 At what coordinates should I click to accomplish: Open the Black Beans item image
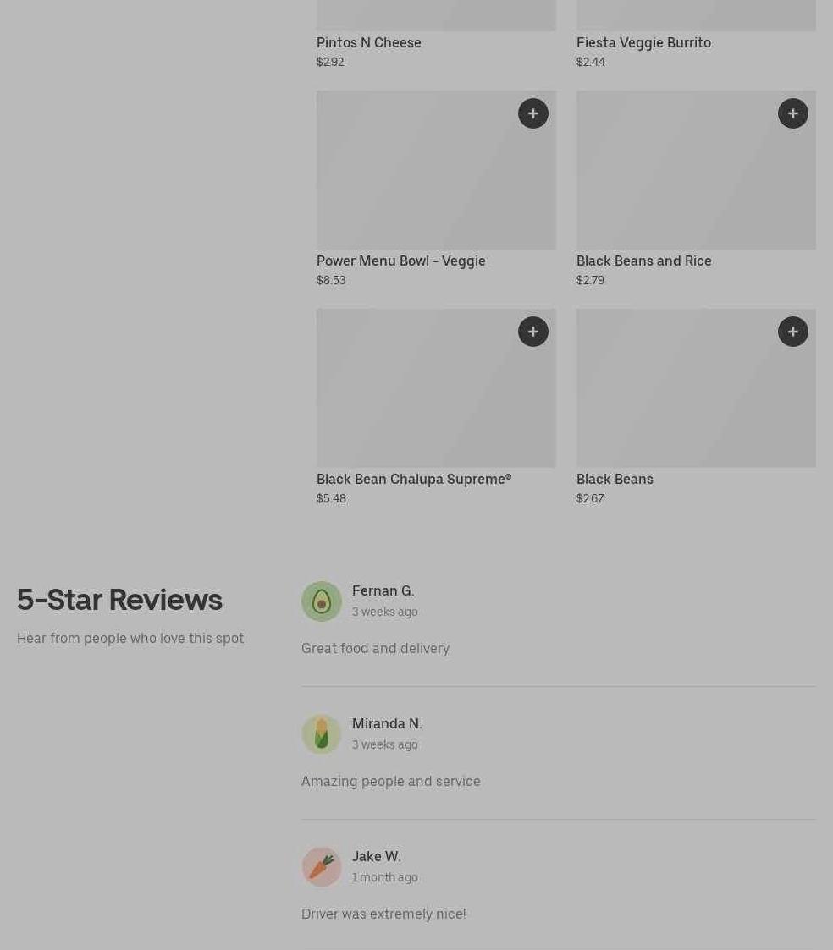696,388
